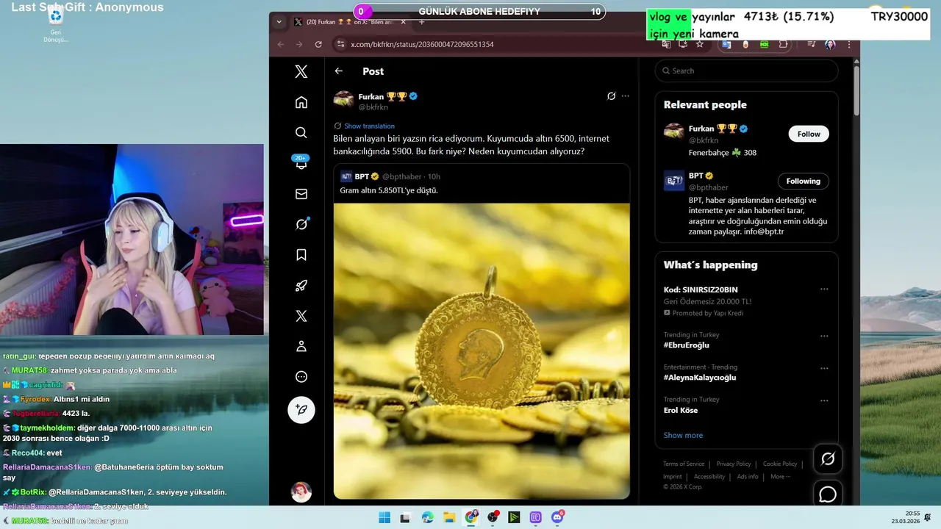Click Following button for BPT
The height and width of the screenshot is (529, 941).
tap(803, 181)
